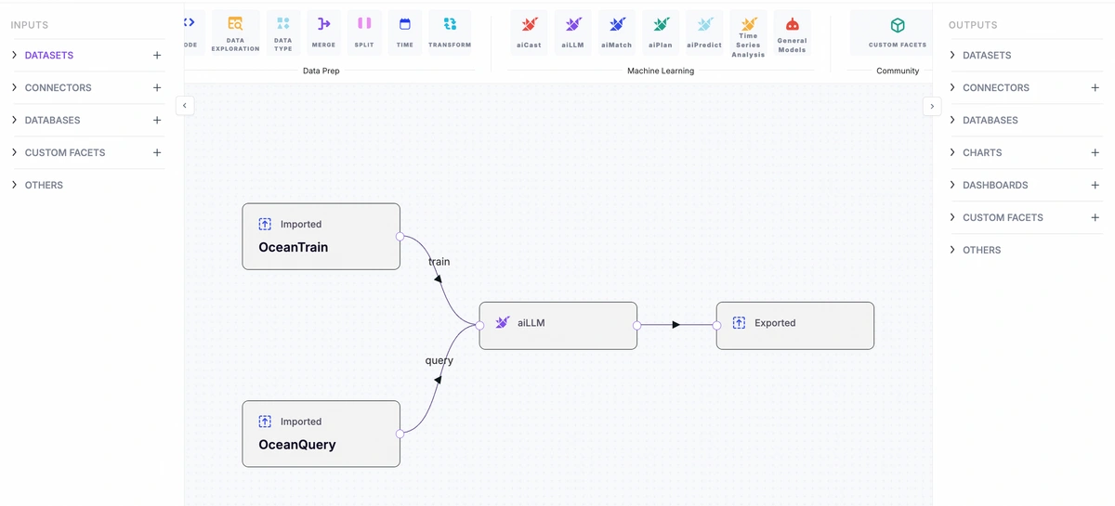Expand the Outputs Connectors section chevron
This screenshot has width=1115, height=506.
pyautogui.click(x=952, y=87)
